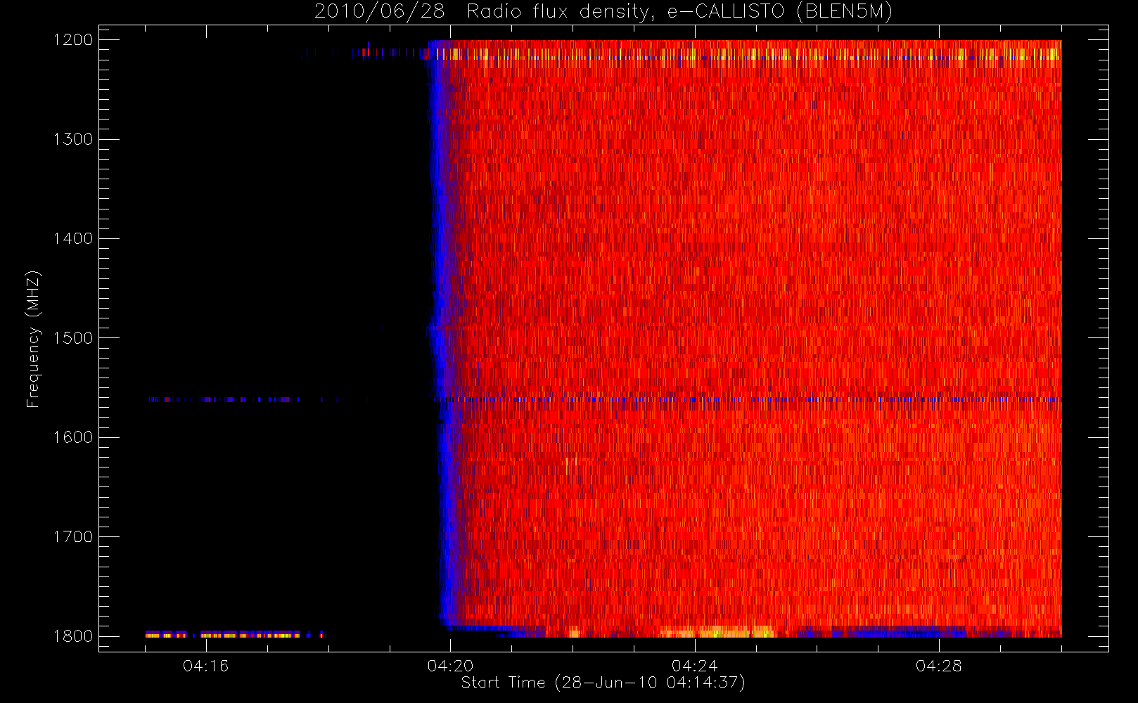Screen dimensions: 1138x703
Task: Click the '1200' frequency axis label
Action: [x=73, y=40]
